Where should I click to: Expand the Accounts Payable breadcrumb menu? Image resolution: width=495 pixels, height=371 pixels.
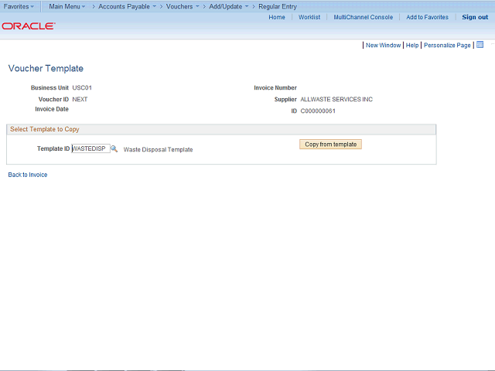click(127, 6)
